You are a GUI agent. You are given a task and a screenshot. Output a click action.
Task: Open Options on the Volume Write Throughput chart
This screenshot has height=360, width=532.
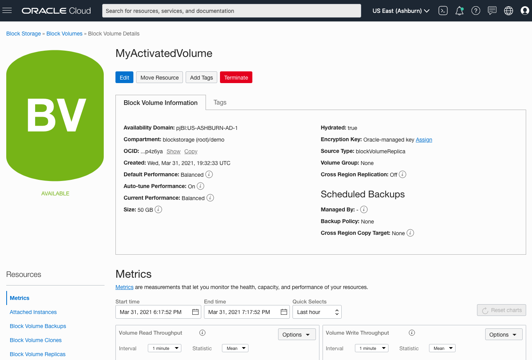click(504, 334)
